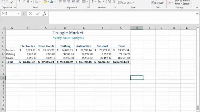Open Number dialog launcher
200x112 pixels.
point(115,7)
